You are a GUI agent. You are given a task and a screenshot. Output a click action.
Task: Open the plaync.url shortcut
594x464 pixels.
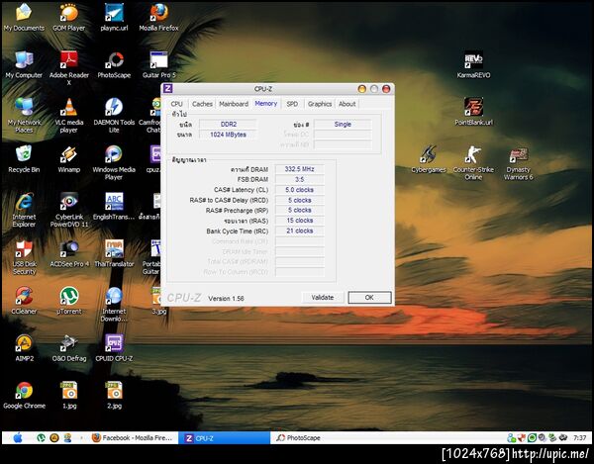coord(114,17)
